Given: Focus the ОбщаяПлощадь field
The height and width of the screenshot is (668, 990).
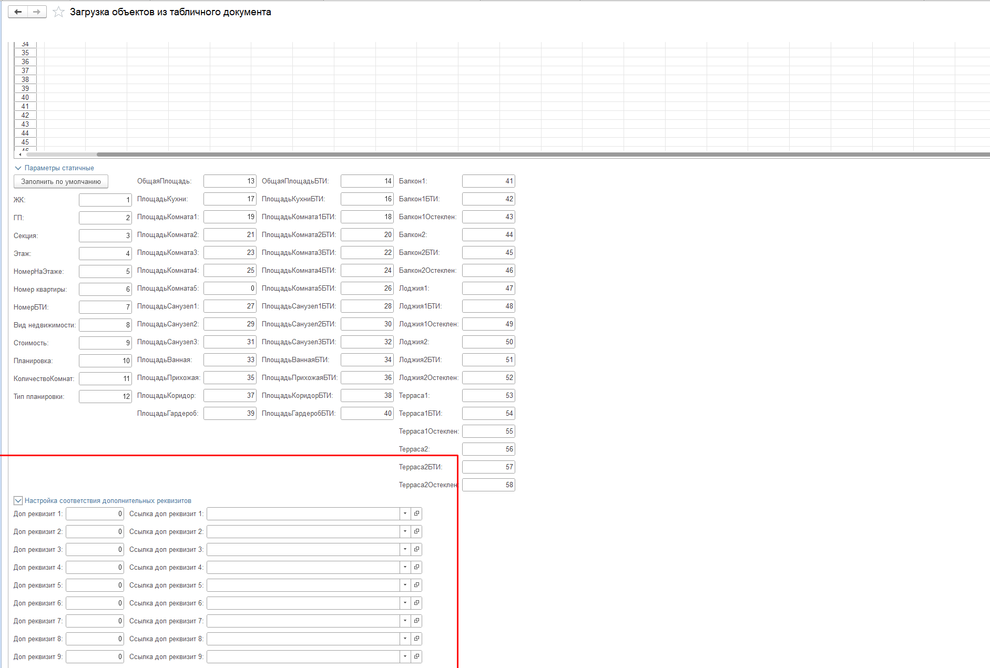Looking at the screenshot, I should point(230,181).
